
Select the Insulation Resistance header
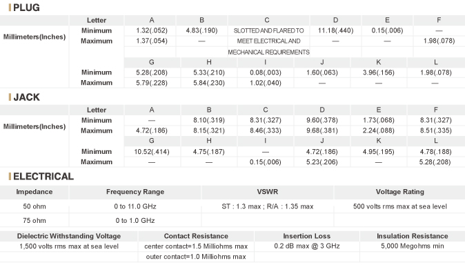[x=412, y=236]
